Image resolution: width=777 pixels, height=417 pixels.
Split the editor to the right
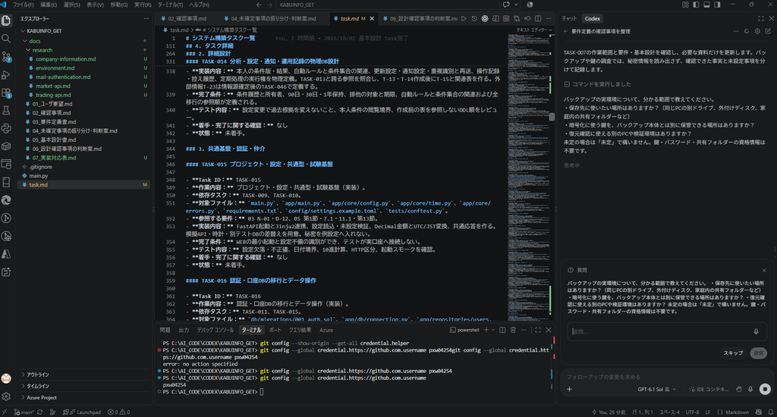point(538,19)
